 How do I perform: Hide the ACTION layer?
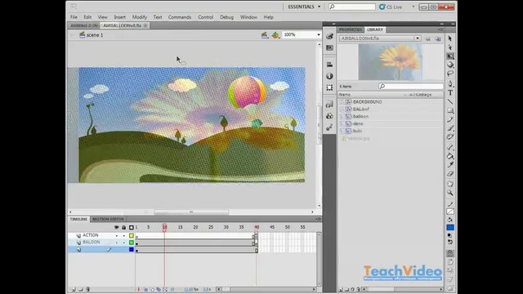tap(116, 235)
